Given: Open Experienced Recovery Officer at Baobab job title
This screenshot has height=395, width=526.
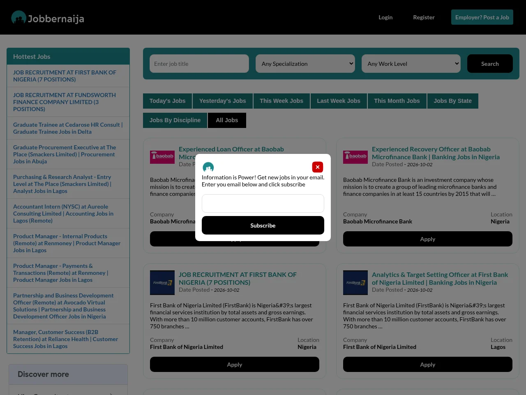Looking at the screenshot, I should [436, 153].
